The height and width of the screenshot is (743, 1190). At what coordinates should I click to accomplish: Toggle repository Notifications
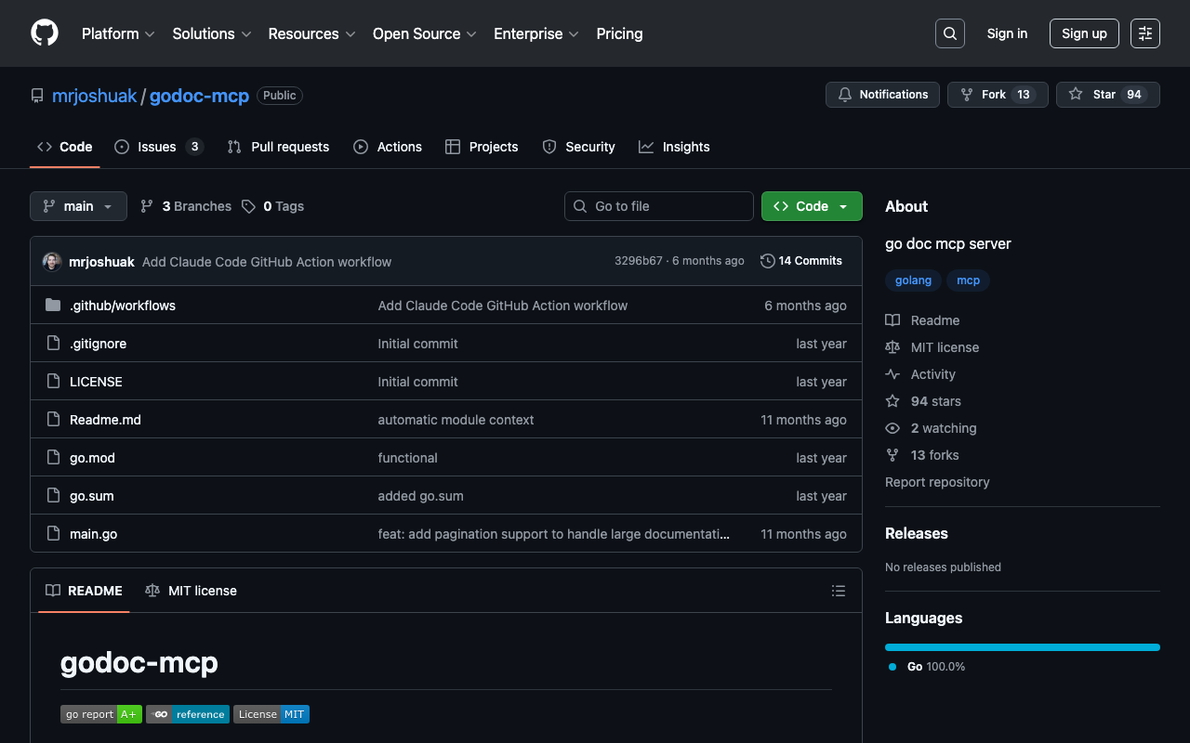[882, 95]
